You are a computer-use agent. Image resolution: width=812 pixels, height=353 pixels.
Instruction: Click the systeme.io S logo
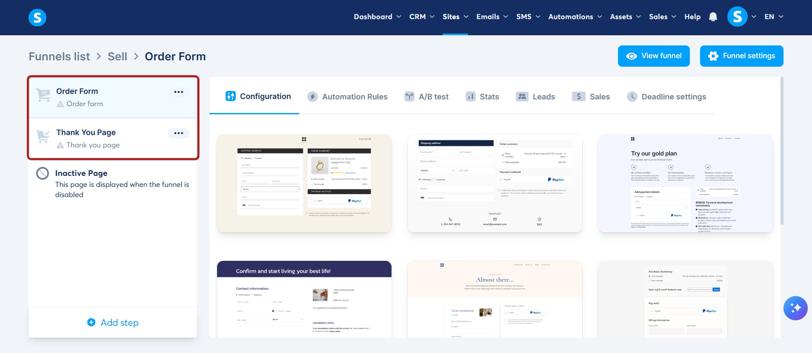coord(37,17)
